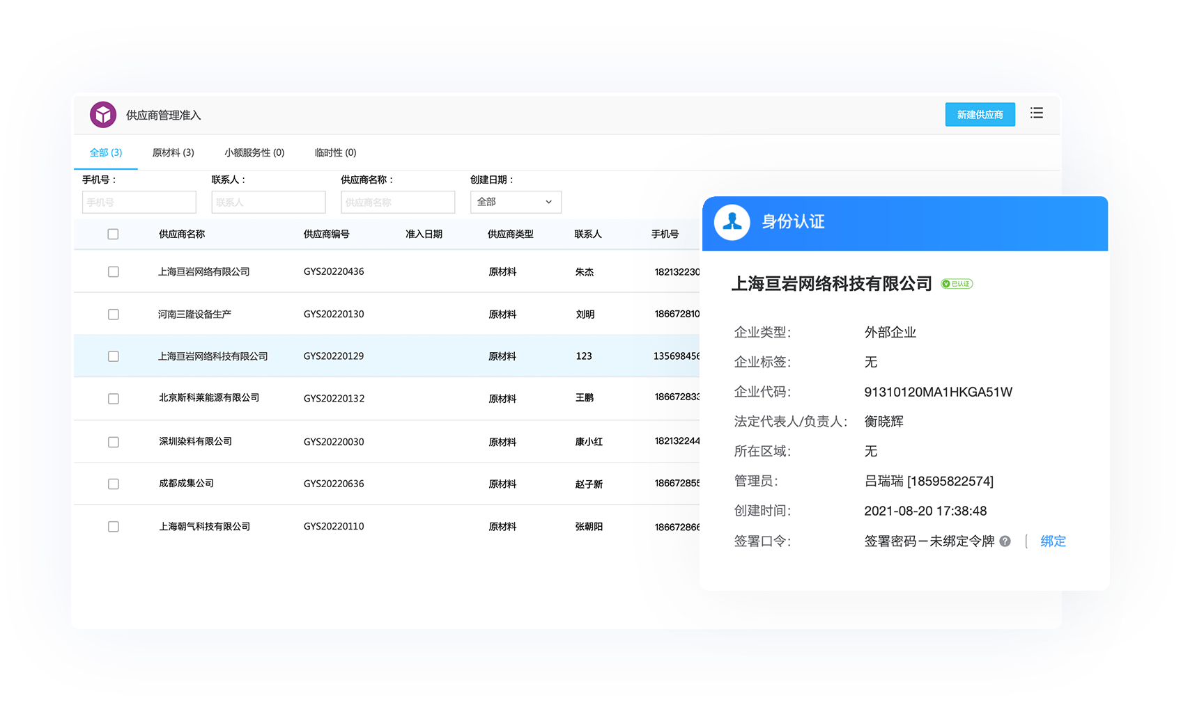1181x714 pixels.
Task: Click the green 已认证 verified badge
Action: tap(957, 284)
